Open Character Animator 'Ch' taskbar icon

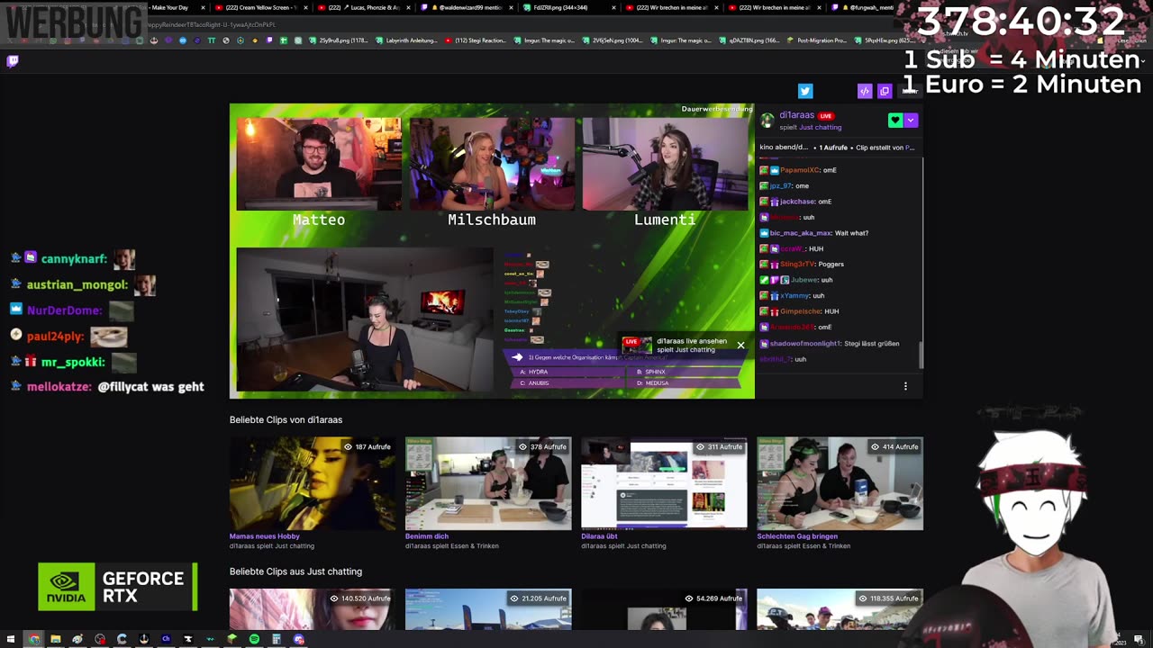(166, 639)
